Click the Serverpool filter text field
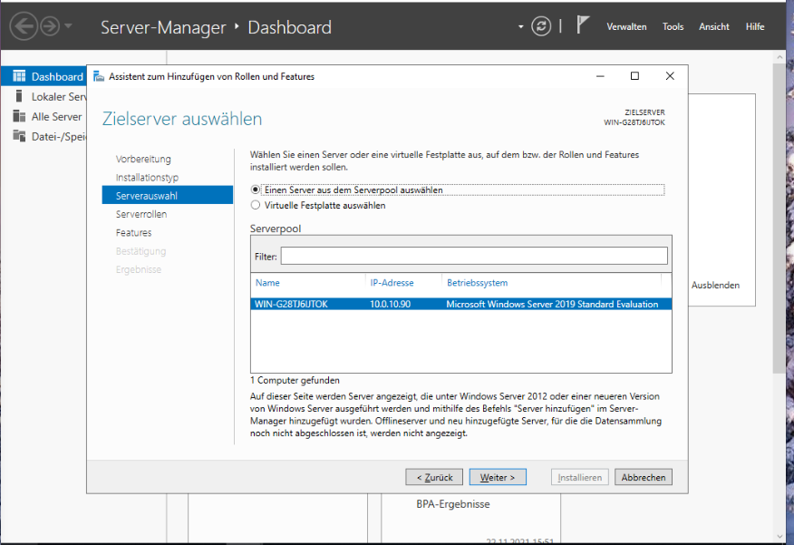The height and width of the screenshot is (545, 794). tap(473, 257)
